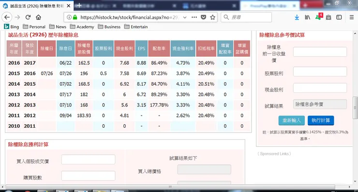Click the EPS column header

[142, 48]
